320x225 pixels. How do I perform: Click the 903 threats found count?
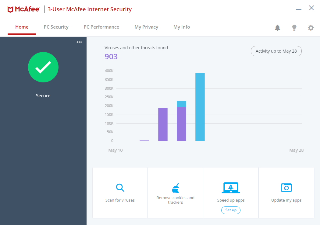click(x=111, y=57)
